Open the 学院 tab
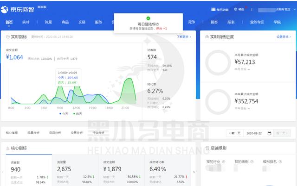This screenshot has height=186, width=297. point(277,22)
